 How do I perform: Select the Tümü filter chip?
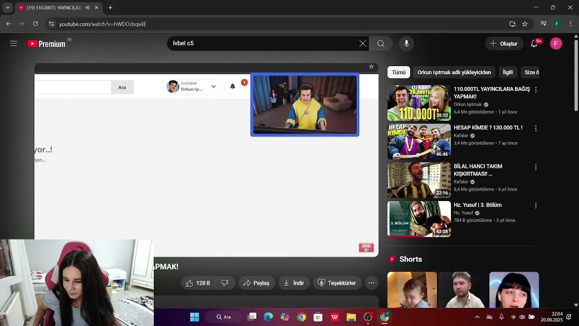click(399, 72)
